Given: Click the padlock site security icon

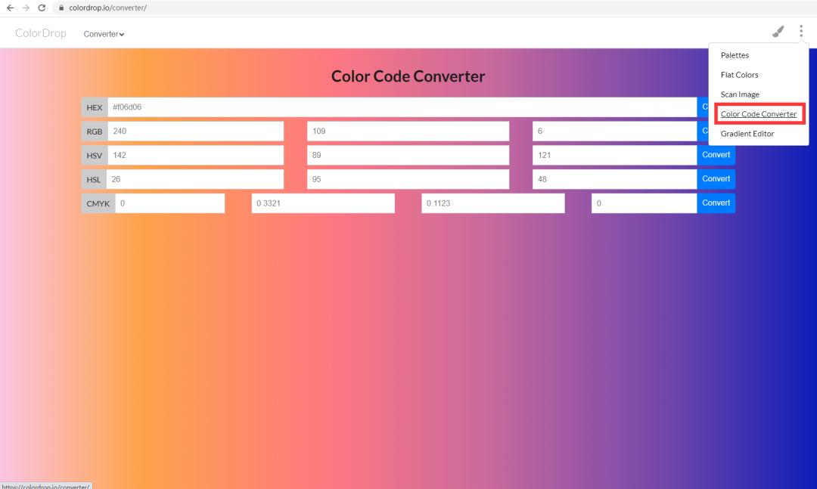Looking at the screenshot, I should (x=62, y=9).
